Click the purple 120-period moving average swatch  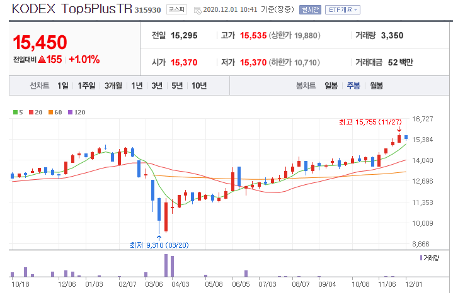[70, 112]
